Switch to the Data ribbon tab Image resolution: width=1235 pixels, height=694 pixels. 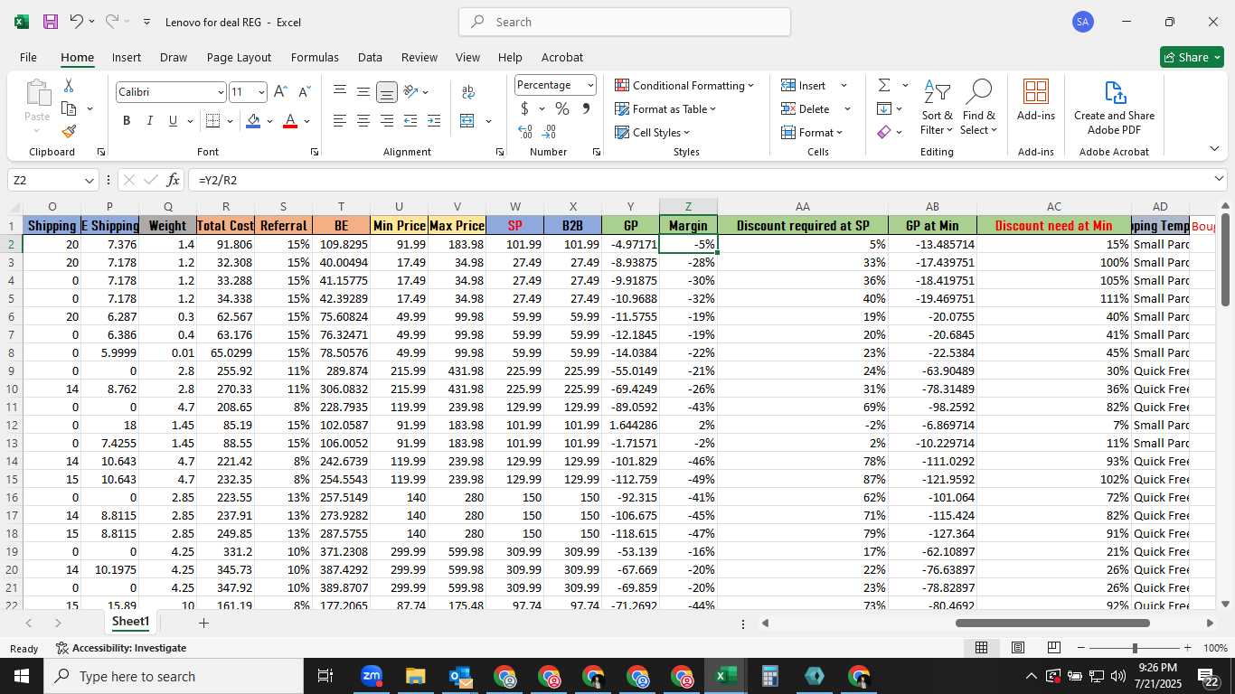(370, 57)
